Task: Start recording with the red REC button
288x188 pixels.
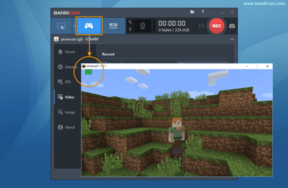Action: click(x=216, y=26)
